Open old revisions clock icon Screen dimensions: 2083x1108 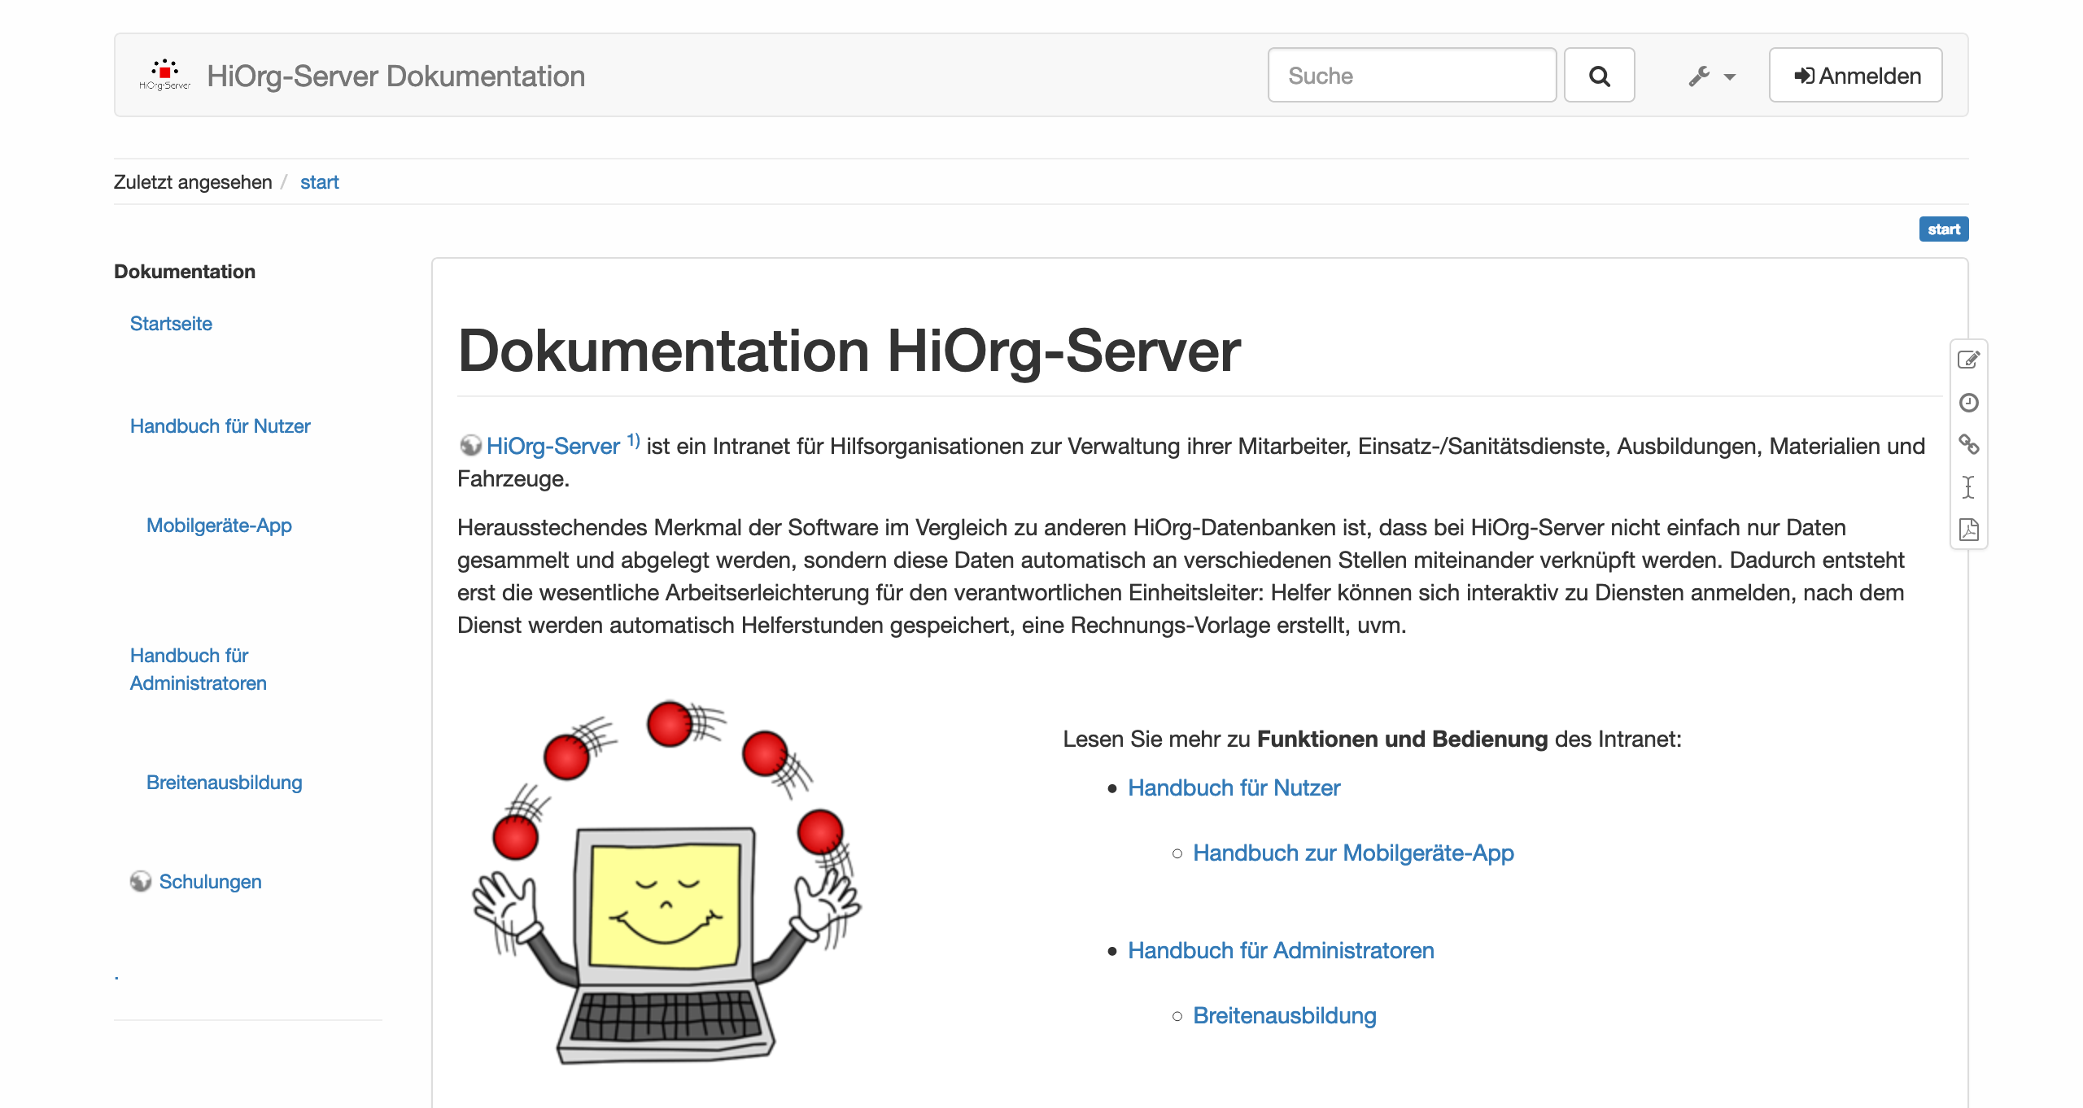[x=1968, y=403]
